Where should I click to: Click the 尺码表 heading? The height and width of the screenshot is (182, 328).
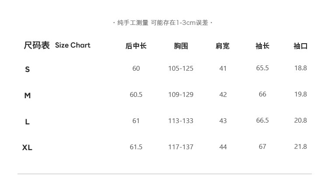37,45
